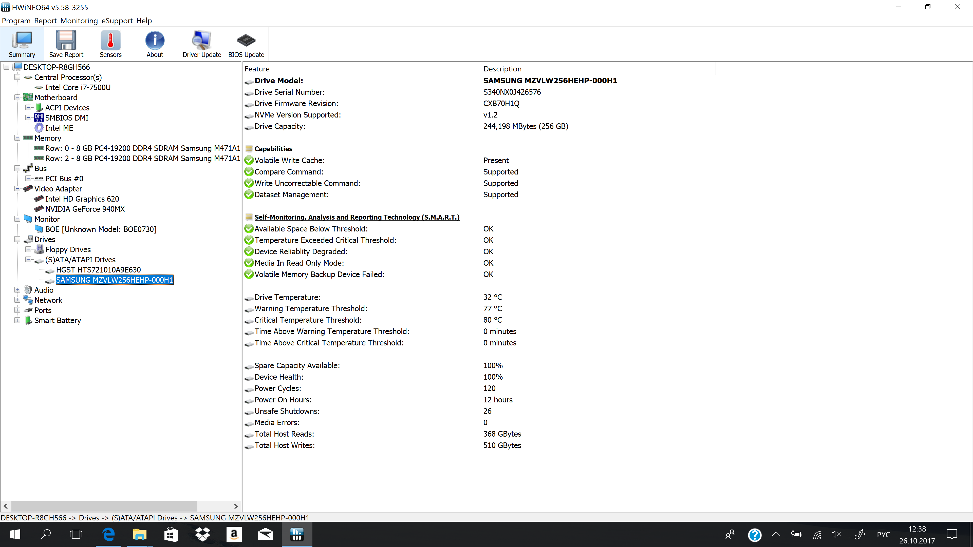Image resolution: width=973 pixels, height=547 pixels.
Task: Open Dropbox from taskbar
Action: coord(202,535)
